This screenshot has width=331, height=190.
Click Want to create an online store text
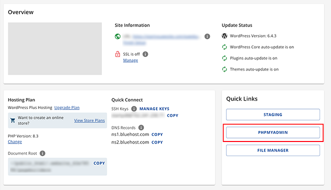[40, 120]
